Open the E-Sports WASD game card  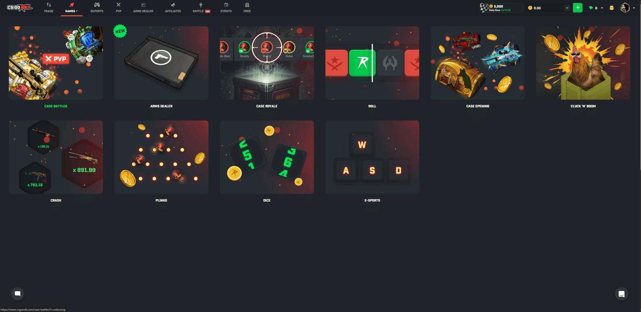[372, 157]
